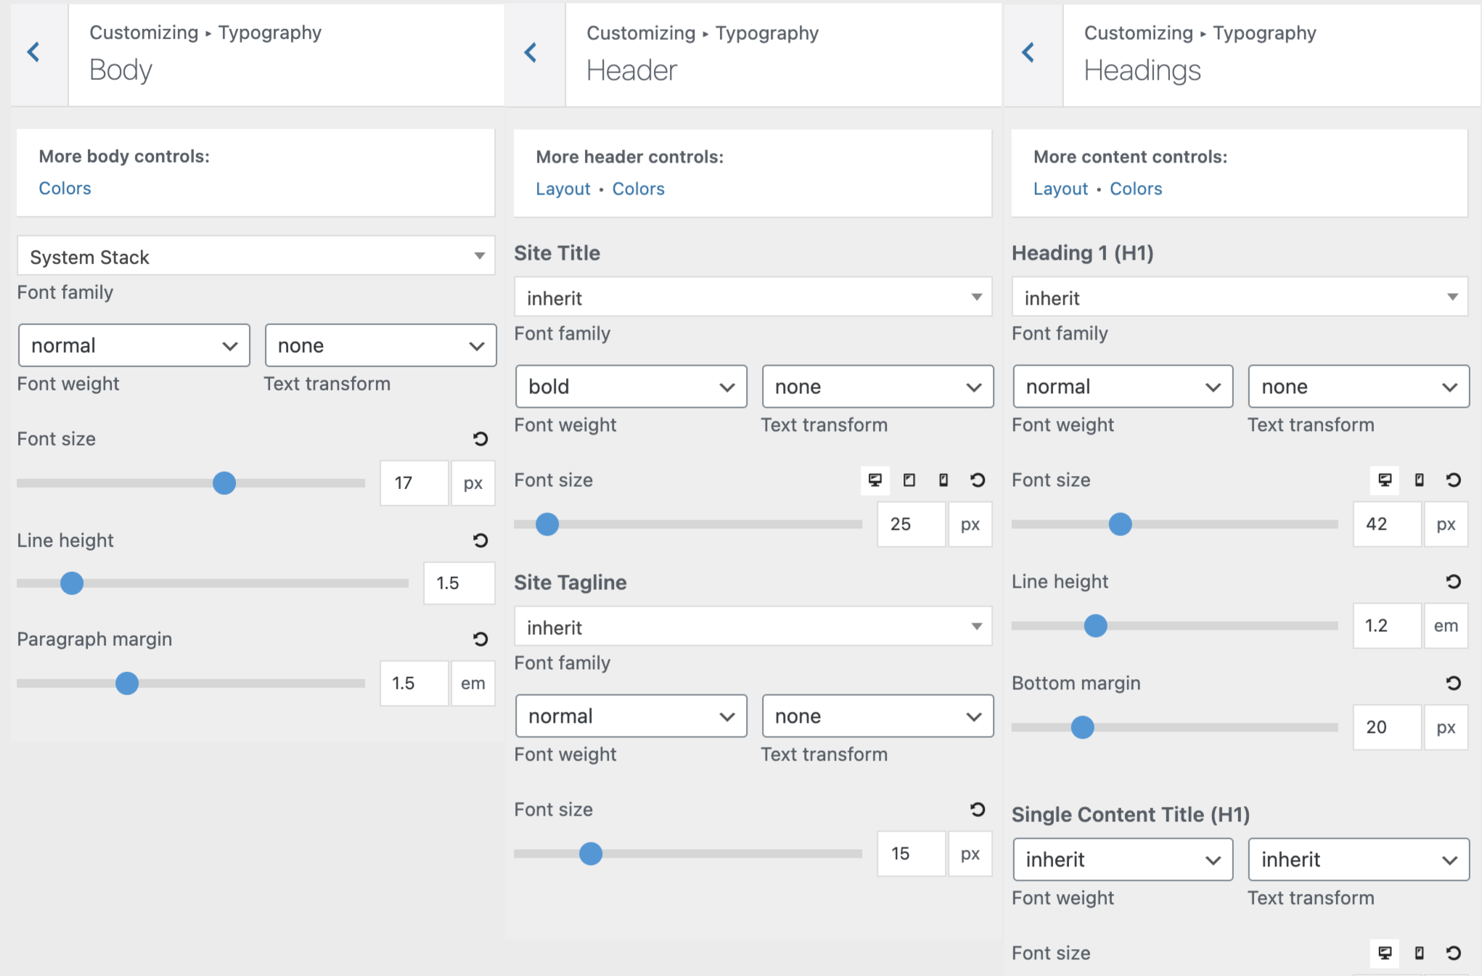Open Single Content Title text transform dropdown

pyautogui.click(x=1359, y=860)
